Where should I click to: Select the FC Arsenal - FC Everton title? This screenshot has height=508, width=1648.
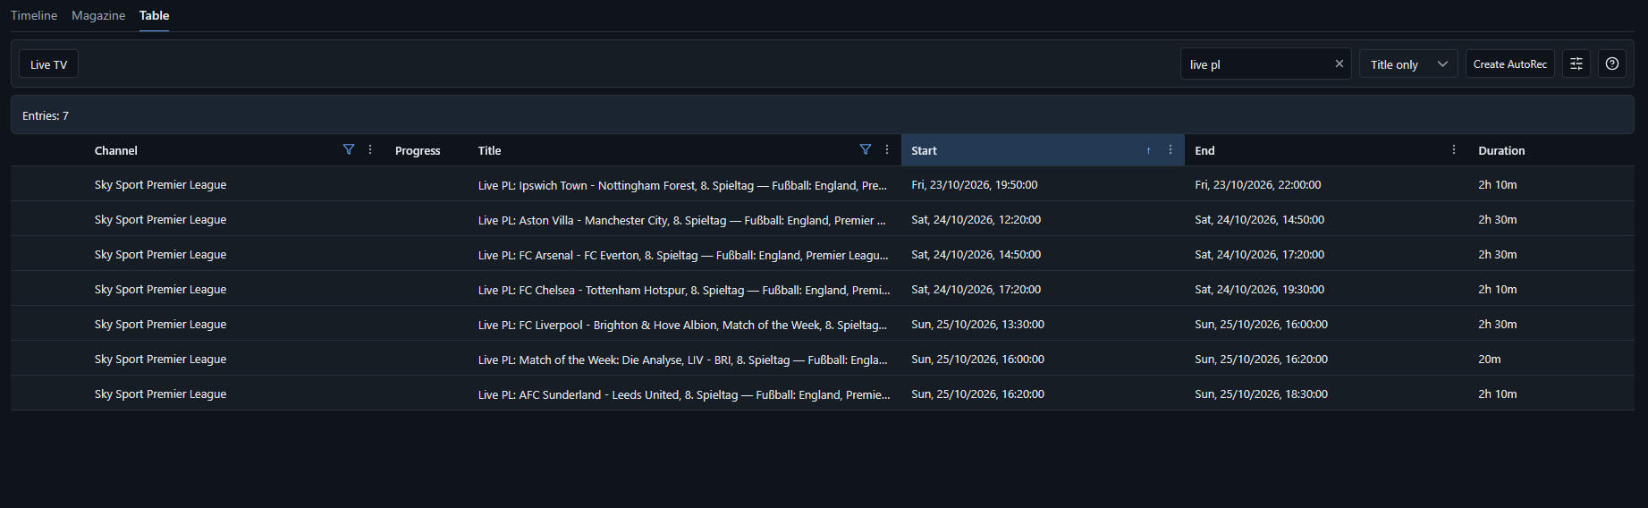(x=683, y=255)
